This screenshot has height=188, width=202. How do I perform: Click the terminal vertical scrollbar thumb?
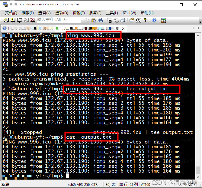coord(198,170)
